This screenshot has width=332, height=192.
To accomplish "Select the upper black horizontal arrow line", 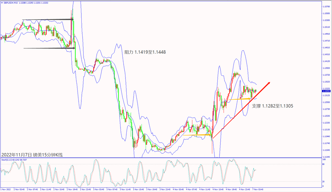I will coord(46,20).
